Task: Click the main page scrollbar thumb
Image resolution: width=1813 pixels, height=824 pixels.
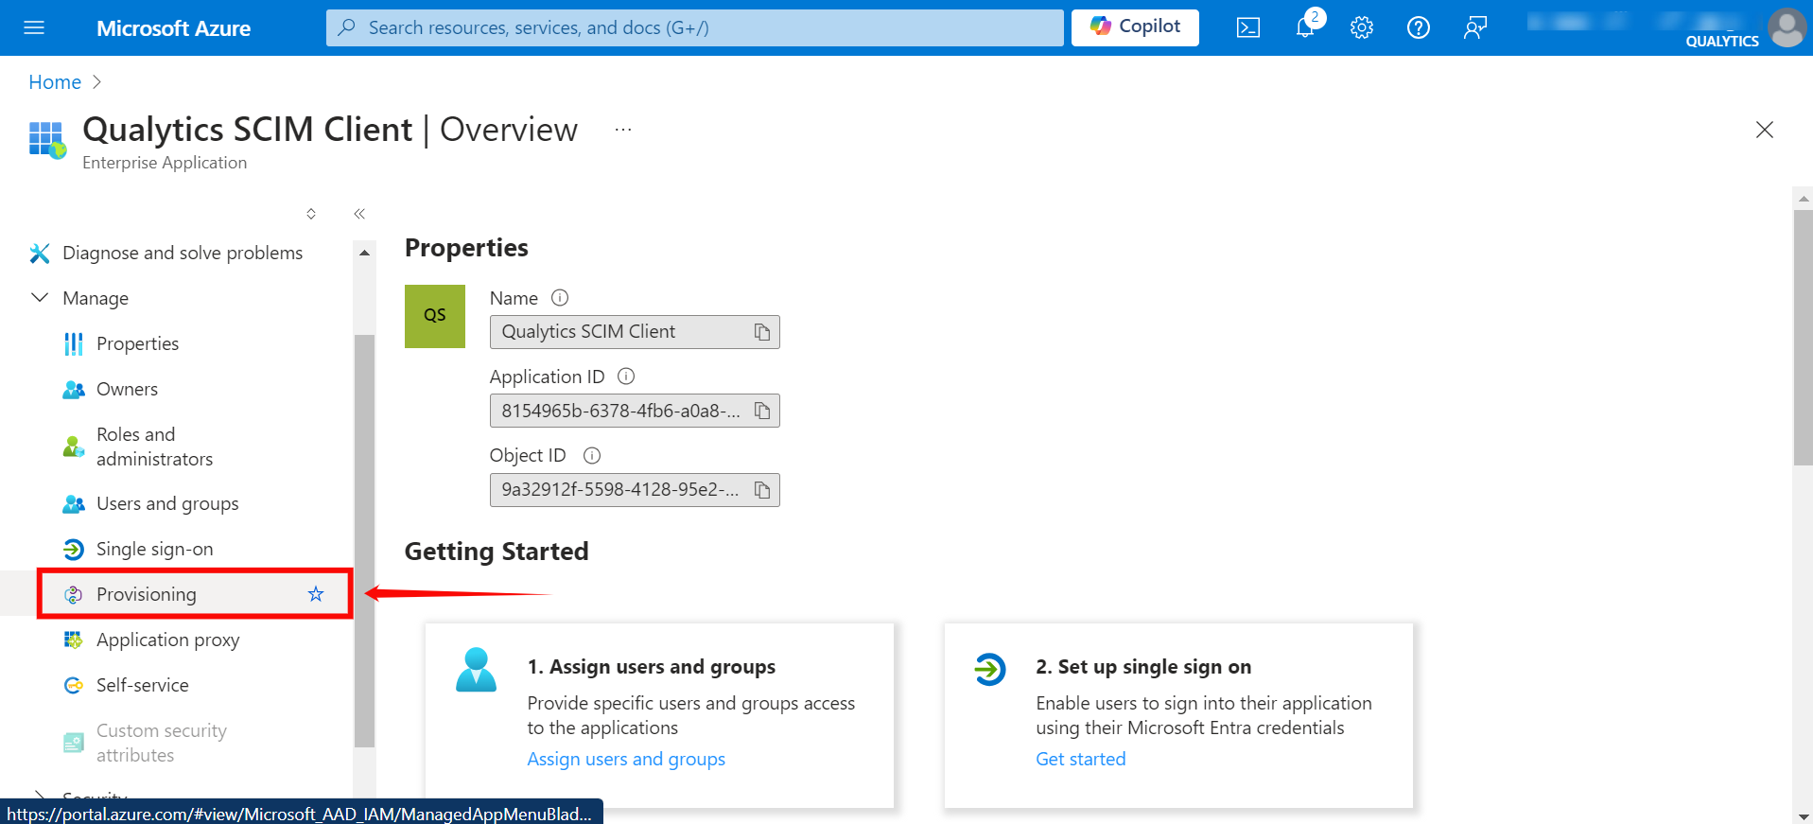Action: point(1804,338)
